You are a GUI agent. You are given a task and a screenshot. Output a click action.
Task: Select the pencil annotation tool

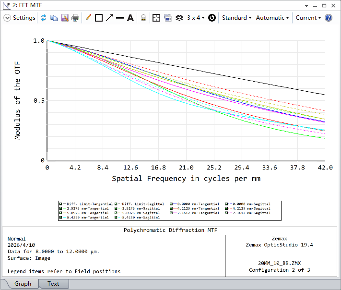point(88,18)
